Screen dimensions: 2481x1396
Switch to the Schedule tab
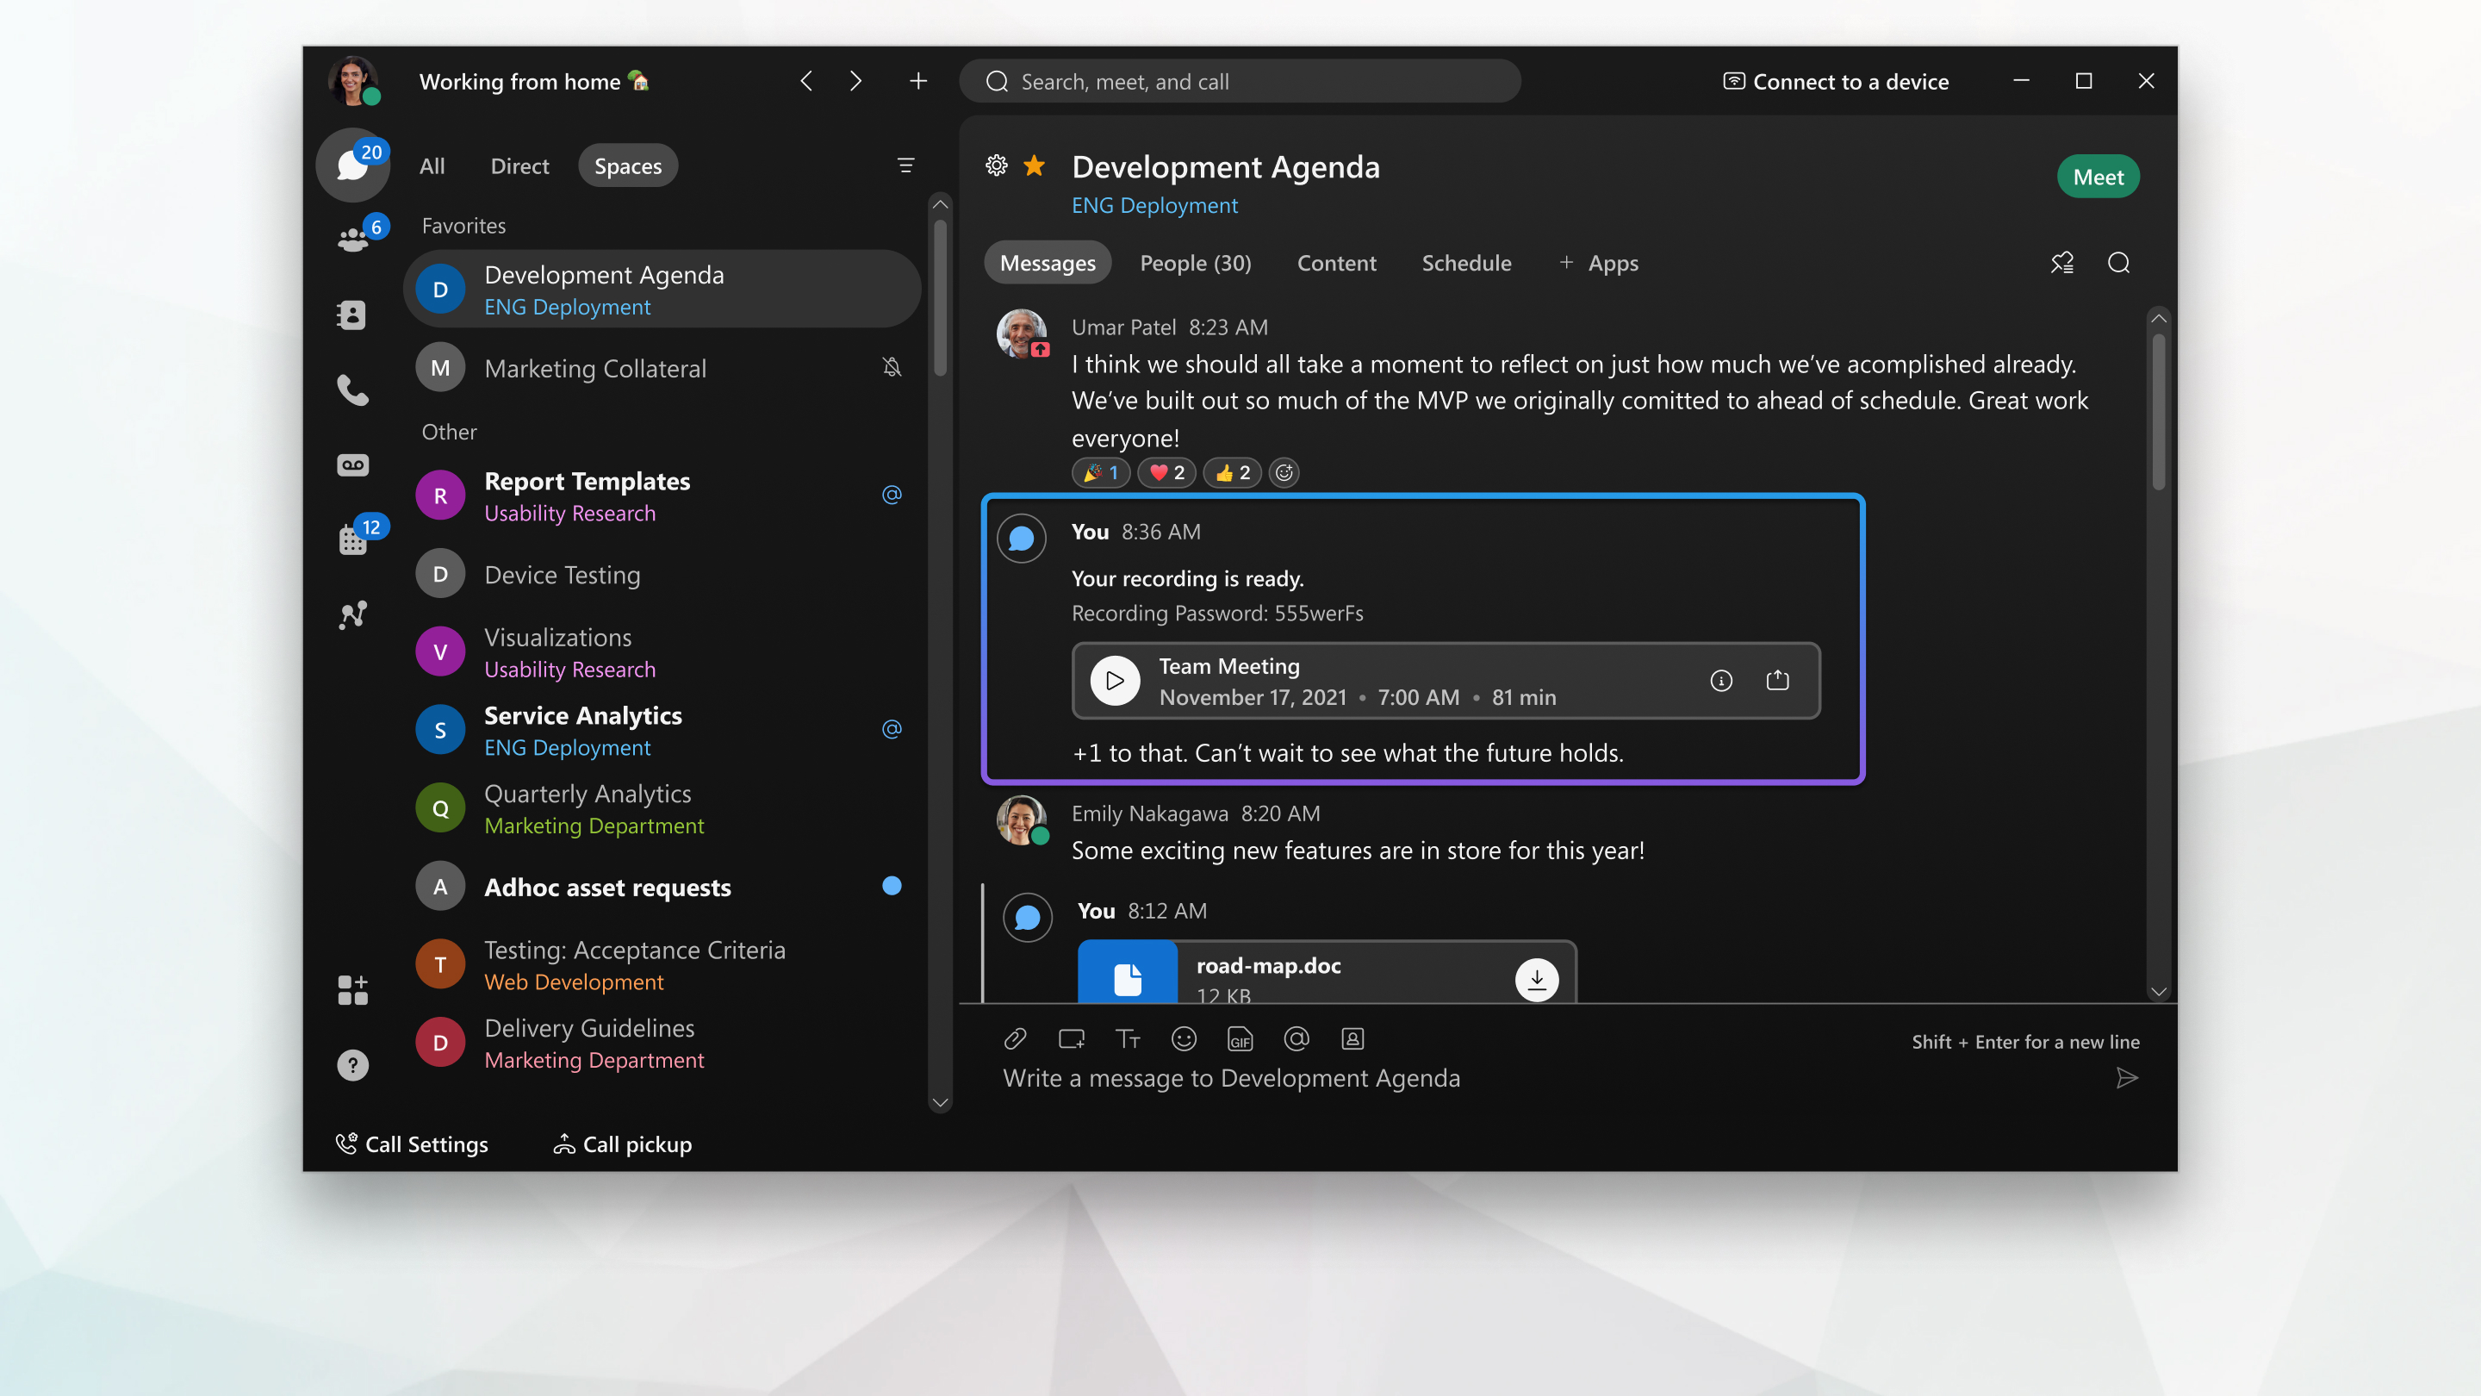[1467, 263]
